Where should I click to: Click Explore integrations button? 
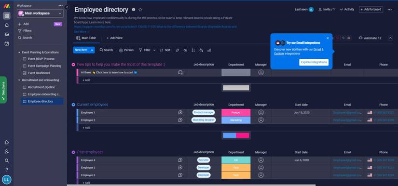click(x=314, y=62)
